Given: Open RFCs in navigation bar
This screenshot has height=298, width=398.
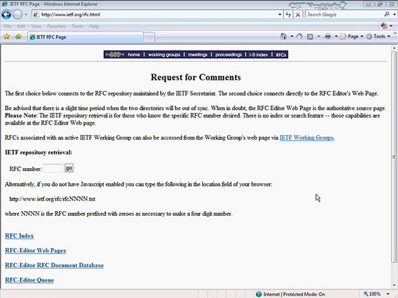Looking at the screenshot, I should pyautogui.click(x=281, y=55).
